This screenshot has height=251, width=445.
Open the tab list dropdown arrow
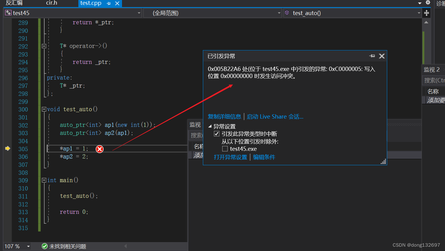tap(420, 3)
